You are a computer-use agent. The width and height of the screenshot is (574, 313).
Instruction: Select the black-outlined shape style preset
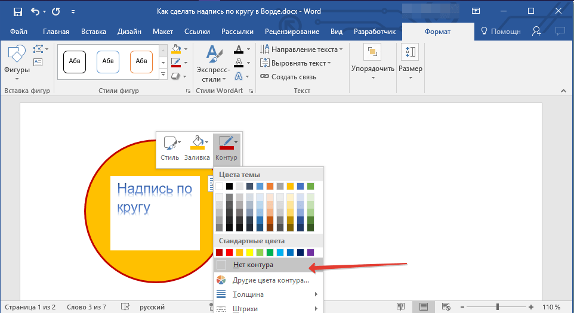pos(75,61)
